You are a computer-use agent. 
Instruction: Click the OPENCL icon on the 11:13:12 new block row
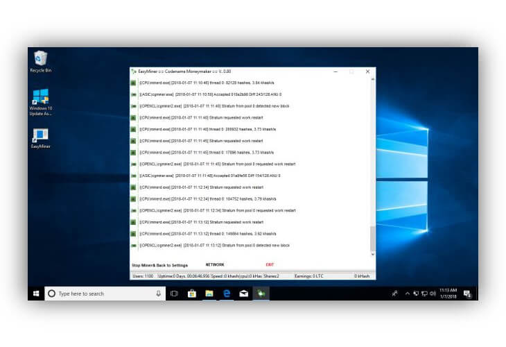pos(133,246)
